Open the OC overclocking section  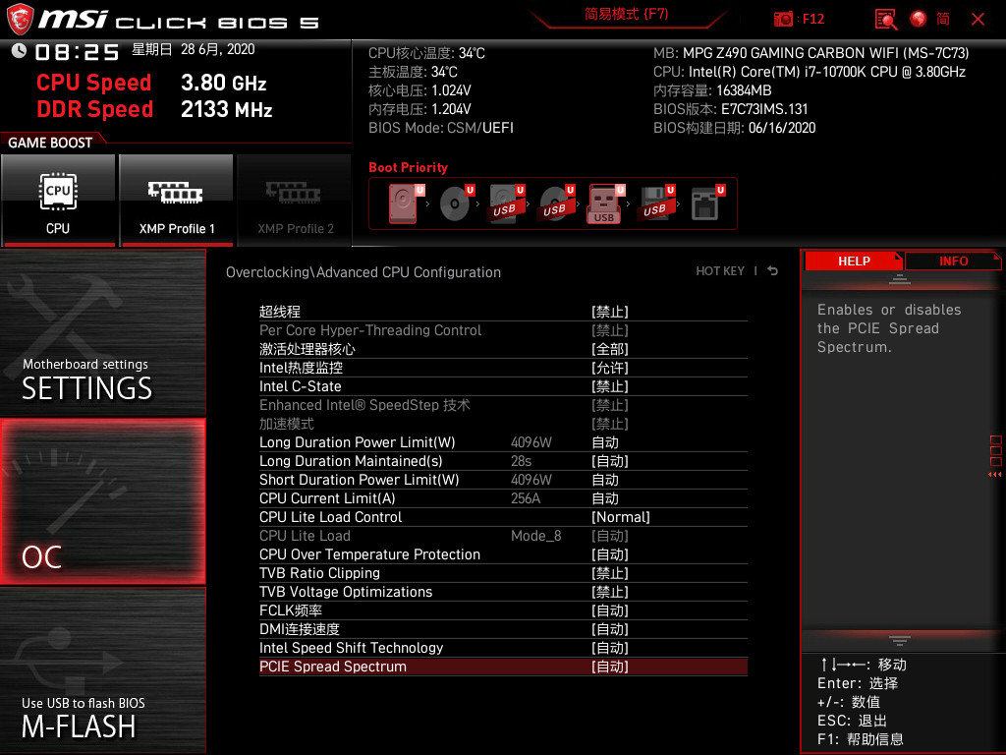(102, 501)
